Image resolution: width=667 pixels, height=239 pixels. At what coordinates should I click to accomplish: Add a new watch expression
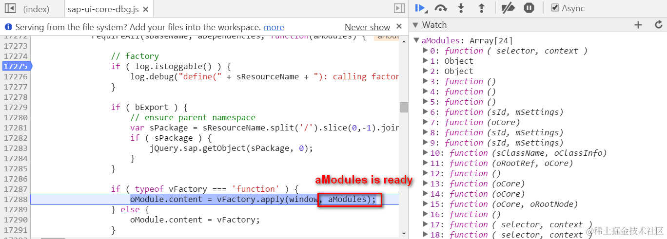tap(638, 25)
